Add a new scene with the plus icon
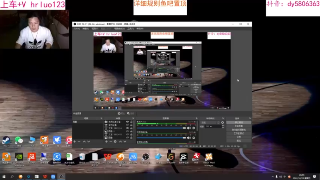 click(x=75, y=142)
